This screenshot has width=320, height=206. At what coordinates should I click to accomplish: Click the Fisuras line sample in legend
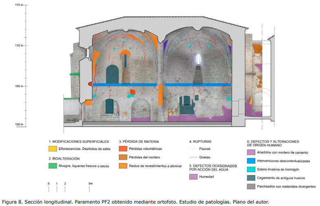click(193, 149)
